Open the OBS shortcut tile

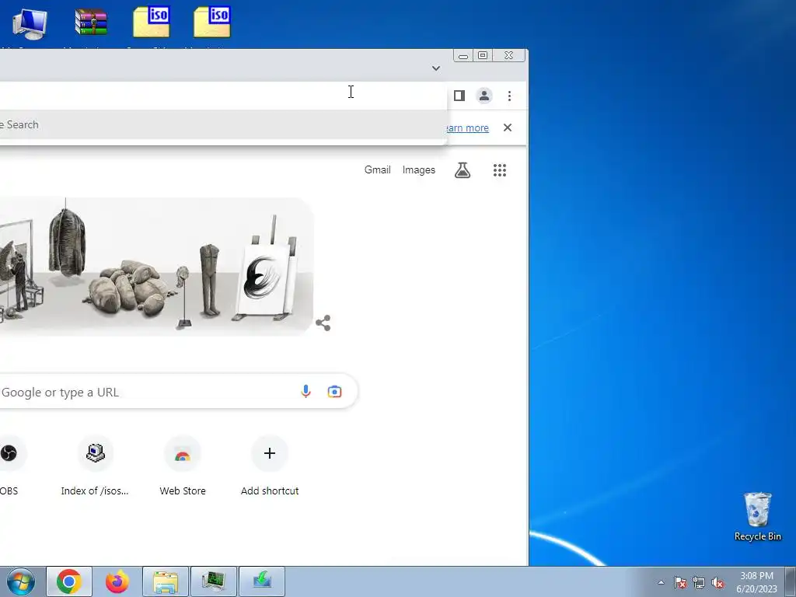click(9, 465)
